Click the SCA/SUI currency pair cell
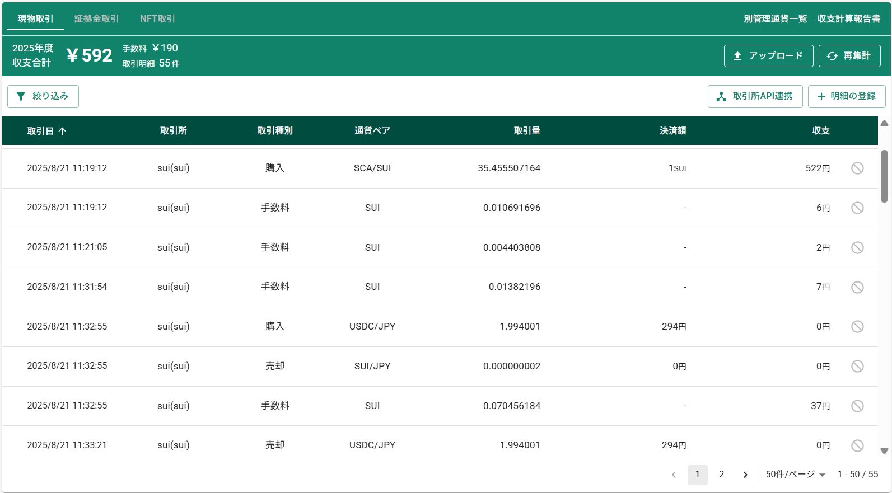Image resolution: width=892 pixels, height=493 pixels. click(372, 168)
